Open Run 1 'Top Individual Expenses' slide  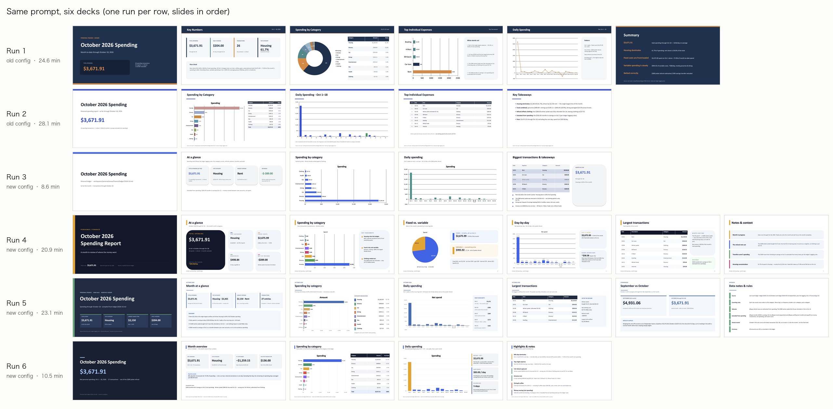coord(451,55)
